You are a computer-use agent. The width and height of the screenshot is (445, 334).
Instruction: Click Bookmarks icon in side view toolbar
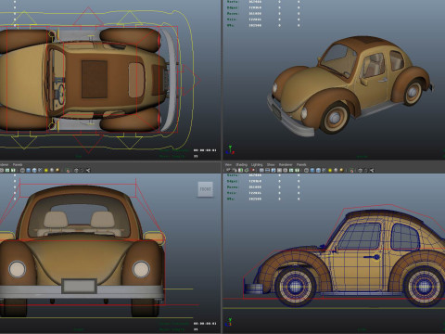click(x=240, y=171)
